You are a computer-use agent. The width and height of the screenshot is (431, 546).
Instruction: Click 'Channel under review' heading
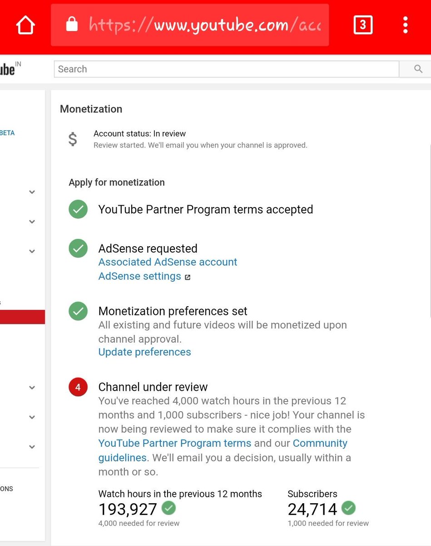153,387
